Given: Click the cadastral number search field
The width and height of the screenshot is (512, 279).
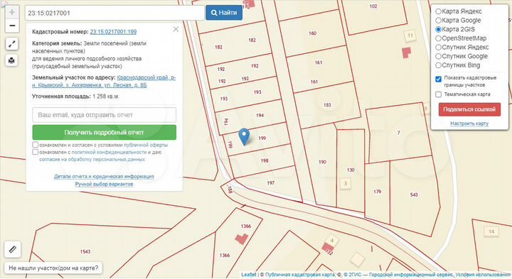Looking at the screenshot, I should pos(114,13).
